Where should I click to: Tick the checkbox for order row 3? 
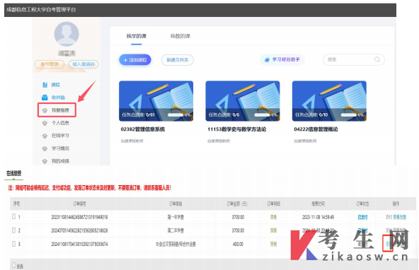click(14, 243)
